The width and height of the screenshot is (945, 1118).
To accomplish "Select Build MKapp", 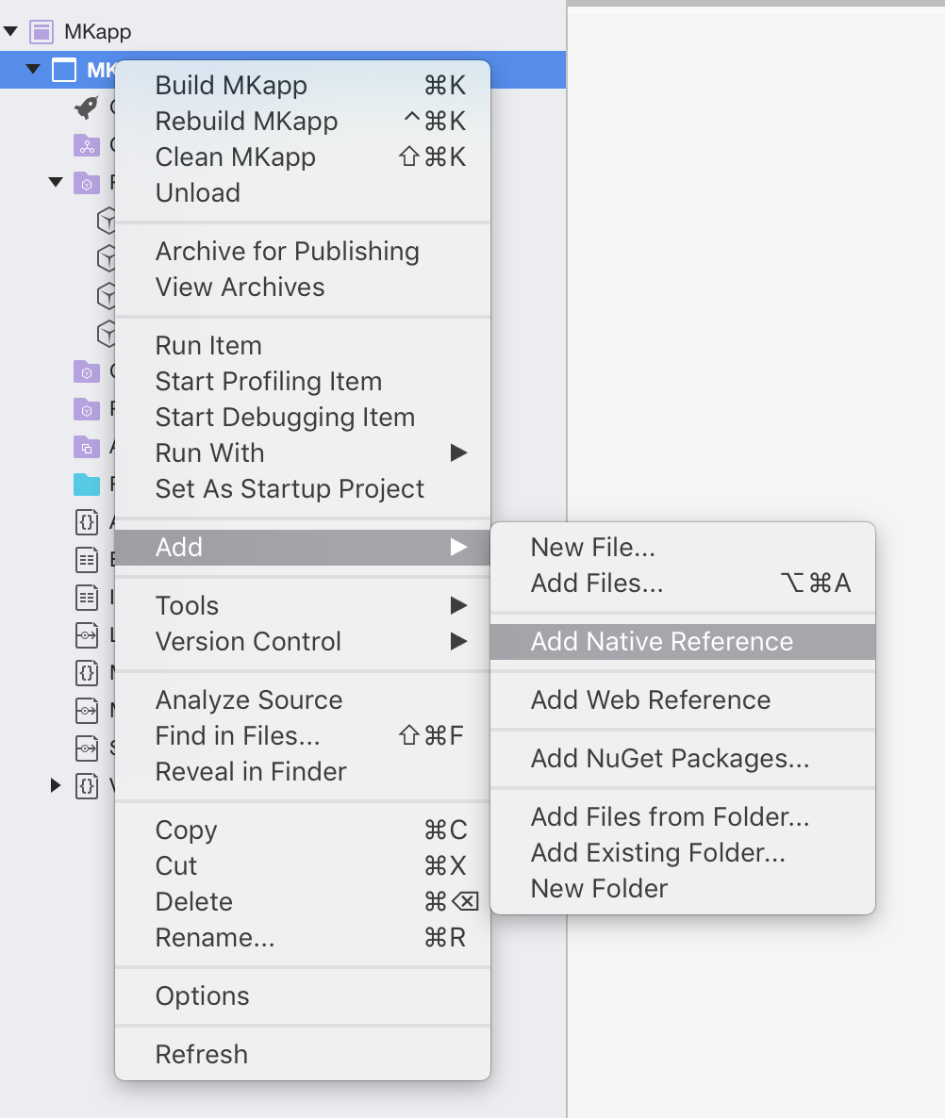I will 231,85.
